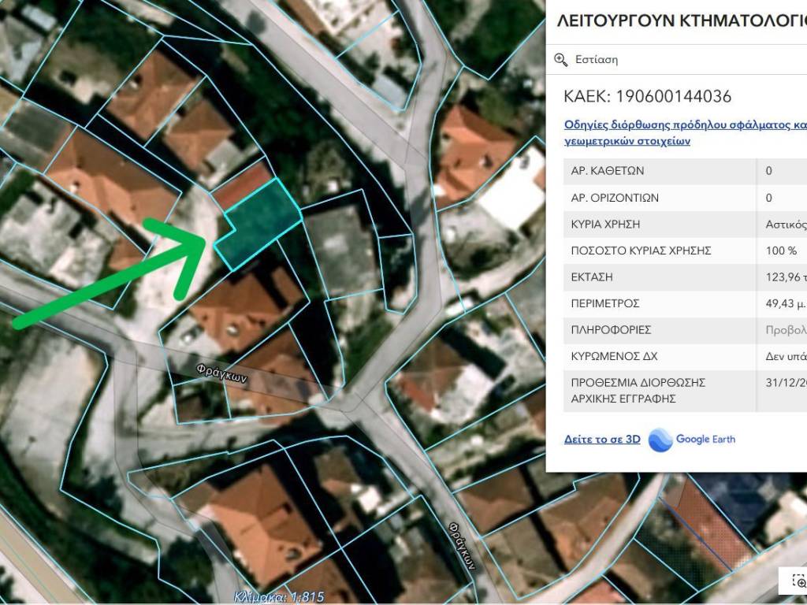The image size is (807, 605).
Task: Click the Εστίαση label in popup
Action: pyautogui.click(x=597, y=60)
